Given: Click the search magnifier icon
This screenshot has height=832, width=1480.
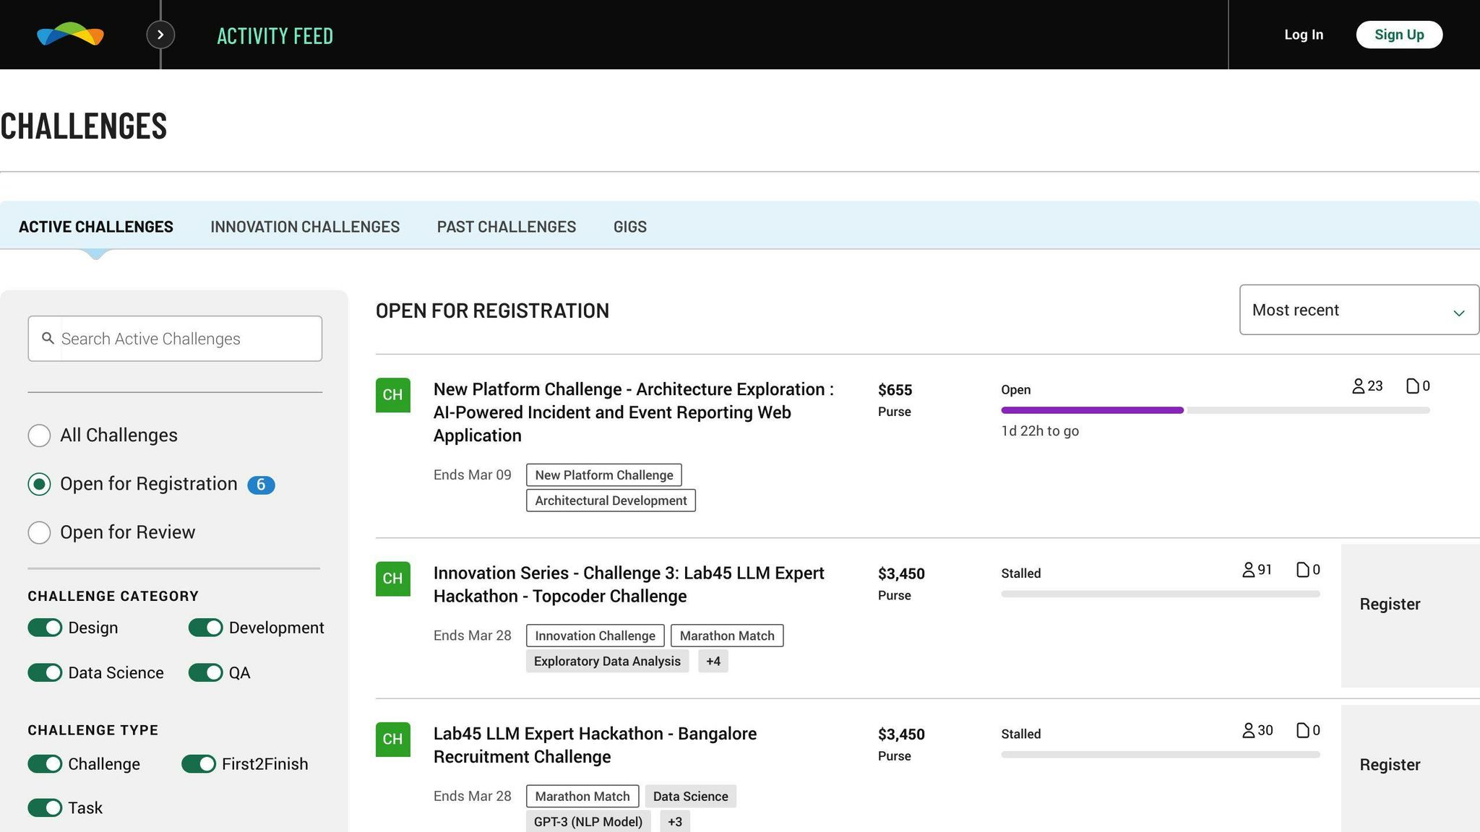Looking at the screenshot, I should coord(48,338).
